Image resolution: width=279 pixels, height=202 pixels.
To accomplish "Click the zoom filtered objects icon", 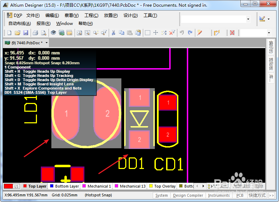I will (104, 33).
